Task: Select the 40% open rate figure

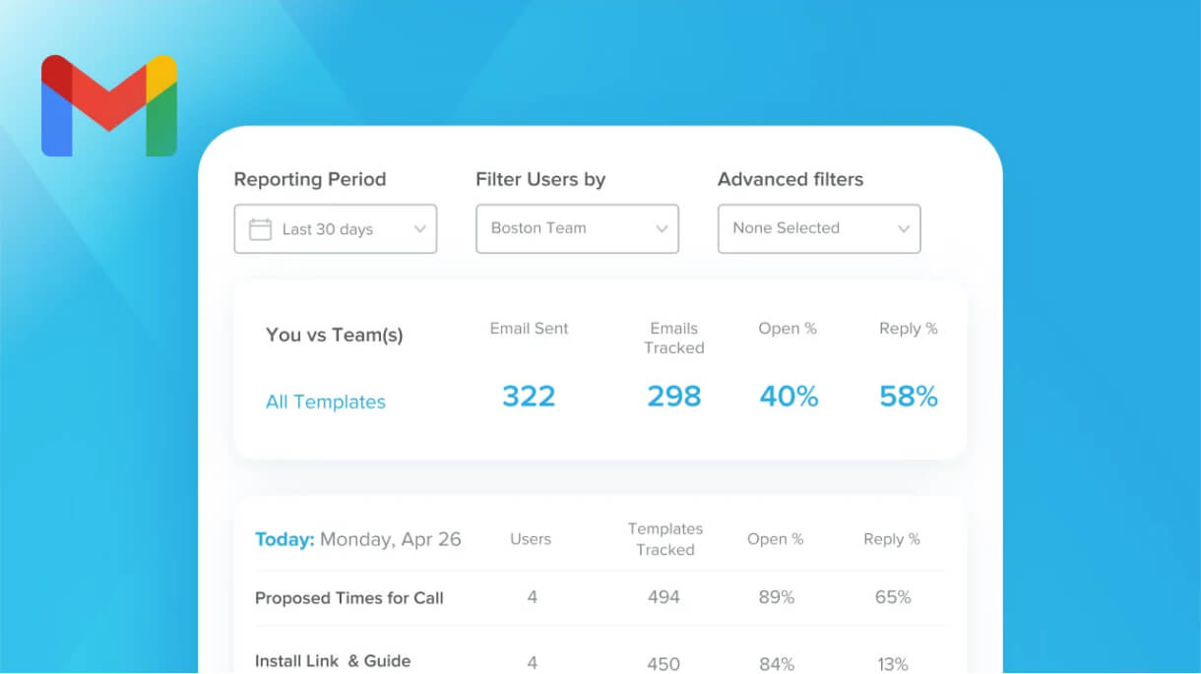Action: click(789, 397)
